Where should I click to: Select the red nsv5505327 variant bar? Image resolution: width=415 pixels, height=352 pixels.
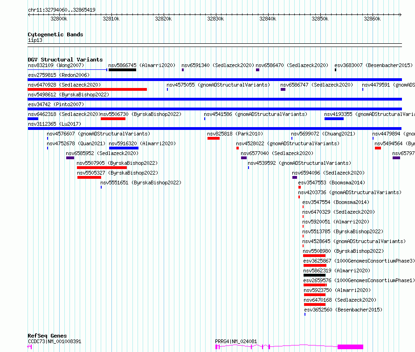[89, 177]
